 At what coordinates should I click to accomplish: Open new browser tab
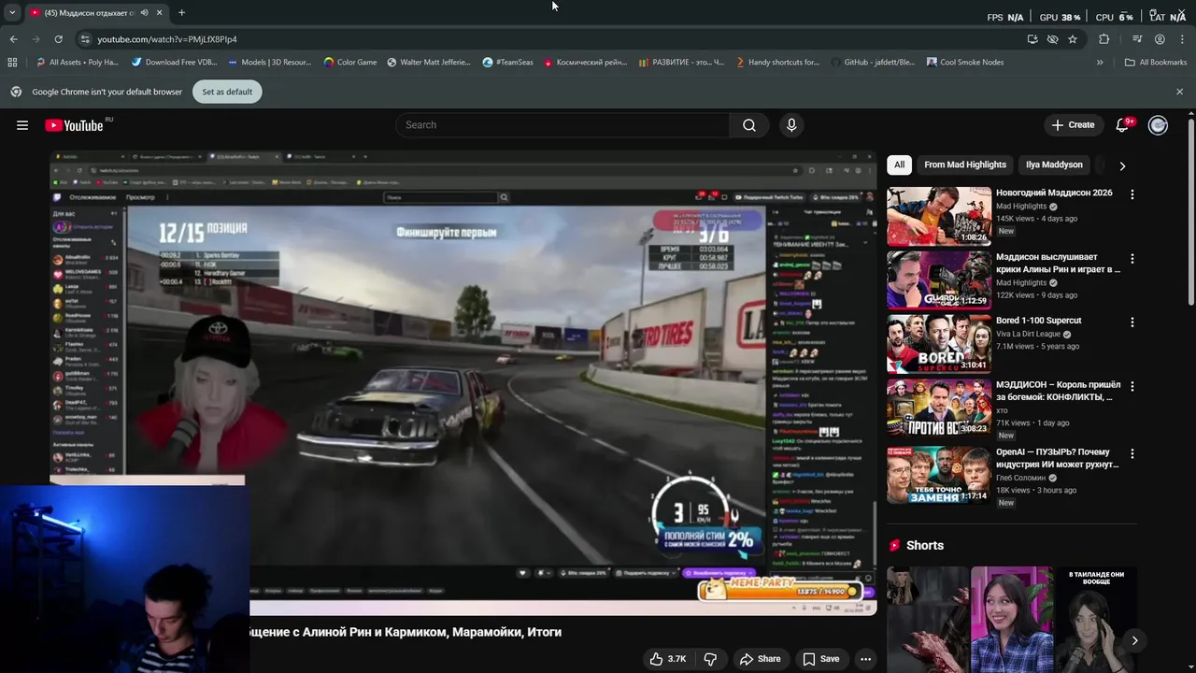coord(181,12)
